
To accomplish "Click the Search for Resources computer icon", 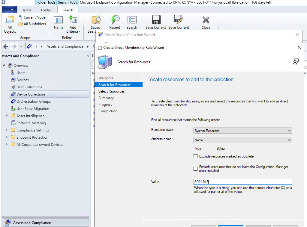I will point(105,62).
